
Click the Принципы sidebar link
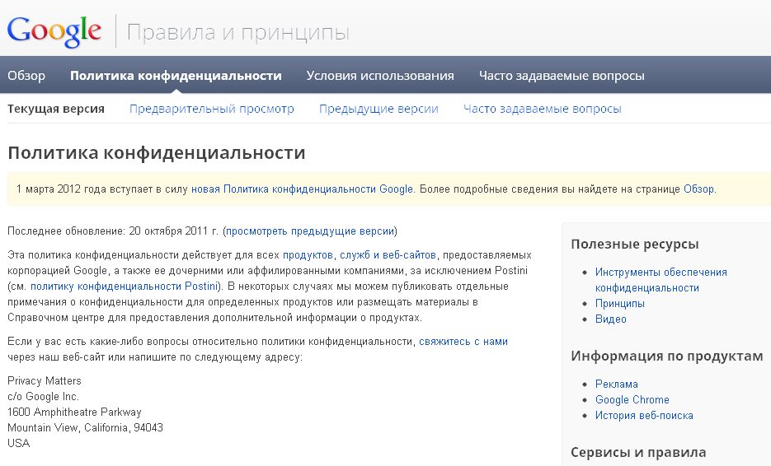[x=620, y=303]
